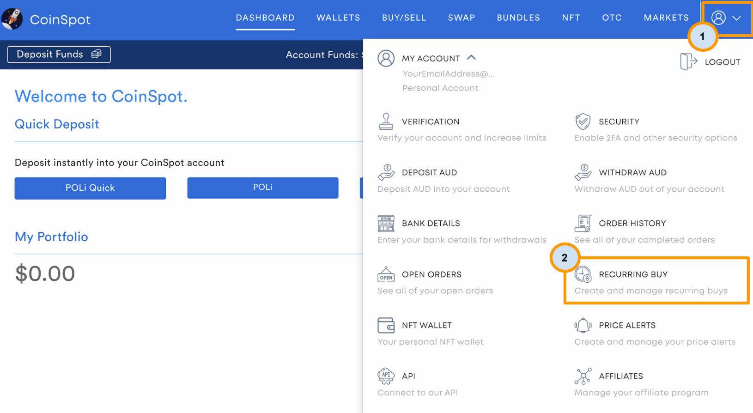
Task: Collapse the My Account chevron
Action: (x=471, y=58)
